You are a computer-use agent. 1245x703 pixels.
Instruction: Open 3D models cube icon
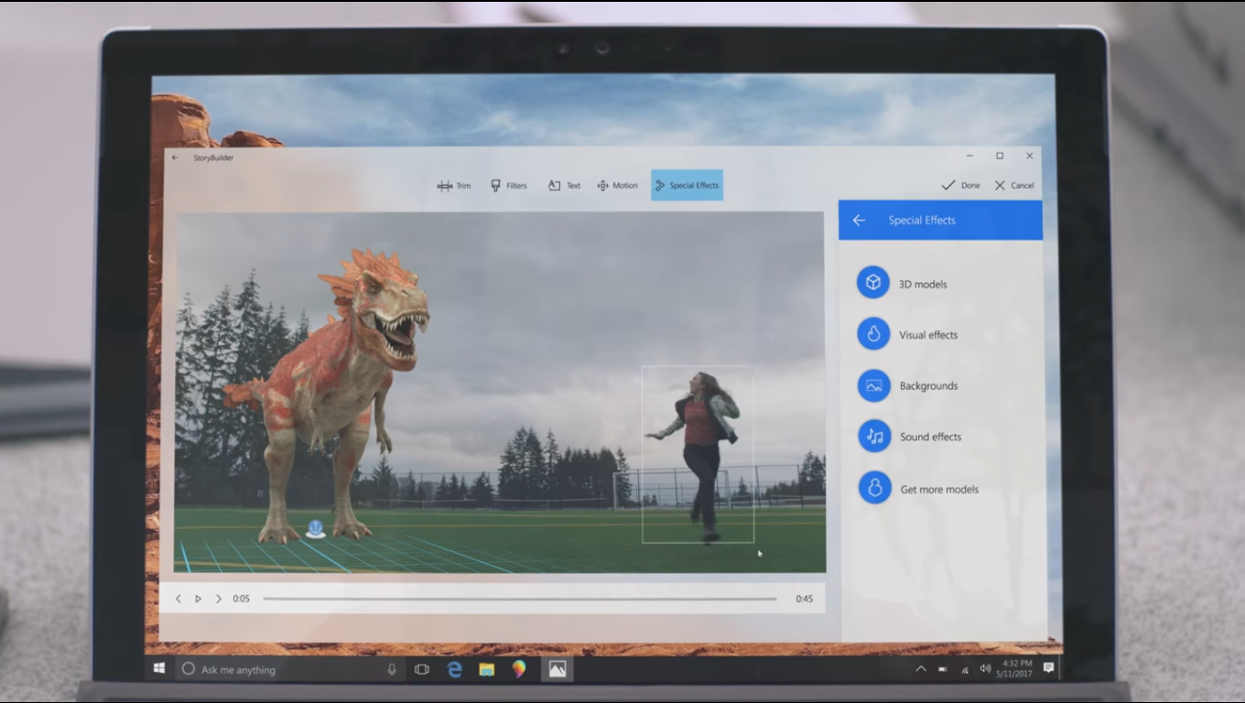[873, 282]
